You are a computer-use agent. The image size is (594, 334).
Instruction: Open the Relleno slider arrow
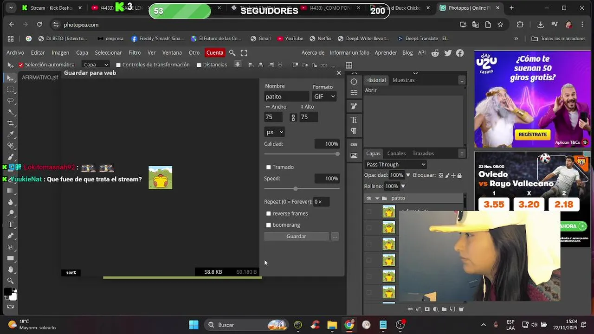click(403, 186)
